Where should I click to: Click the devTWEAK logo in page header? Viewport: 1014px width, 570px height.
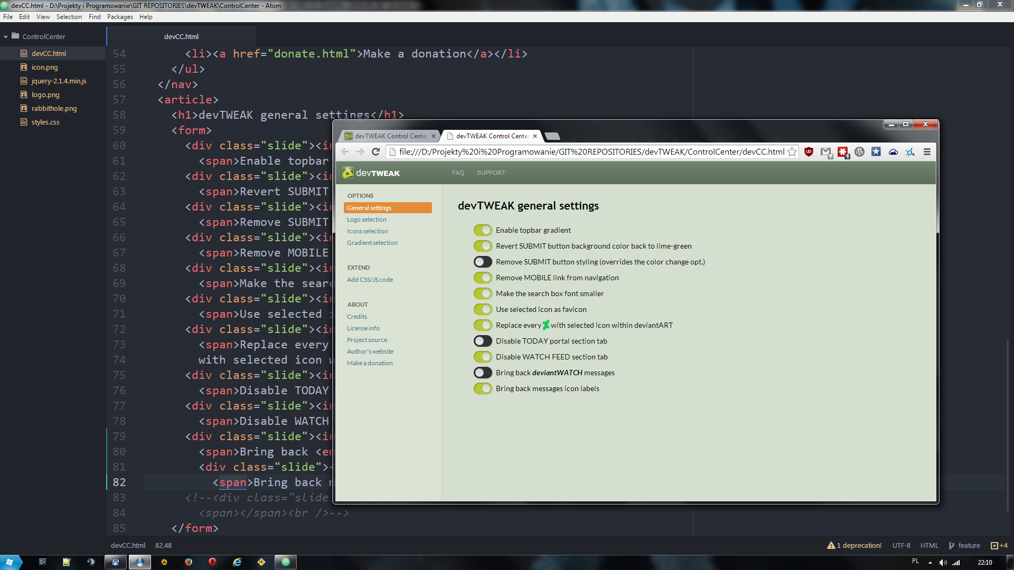(371, 173)
